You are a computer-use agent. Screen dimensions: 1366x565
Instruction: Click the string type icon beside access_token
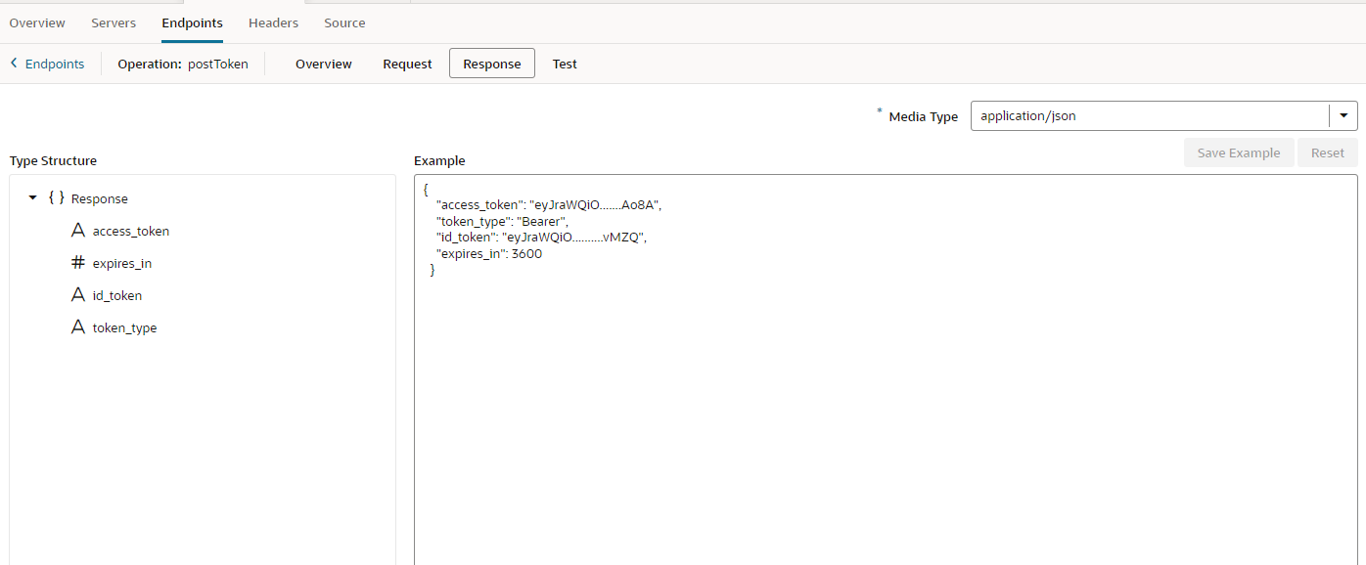[78, 231]
